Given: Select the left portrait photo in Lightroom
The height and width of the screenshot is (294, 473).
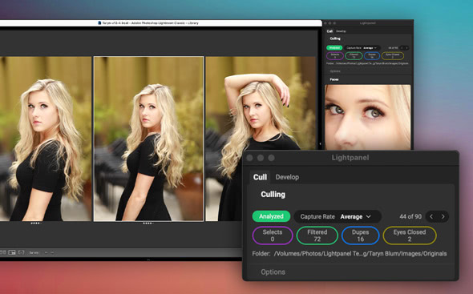Looking at the screenshot, I should tap(45, 139).
